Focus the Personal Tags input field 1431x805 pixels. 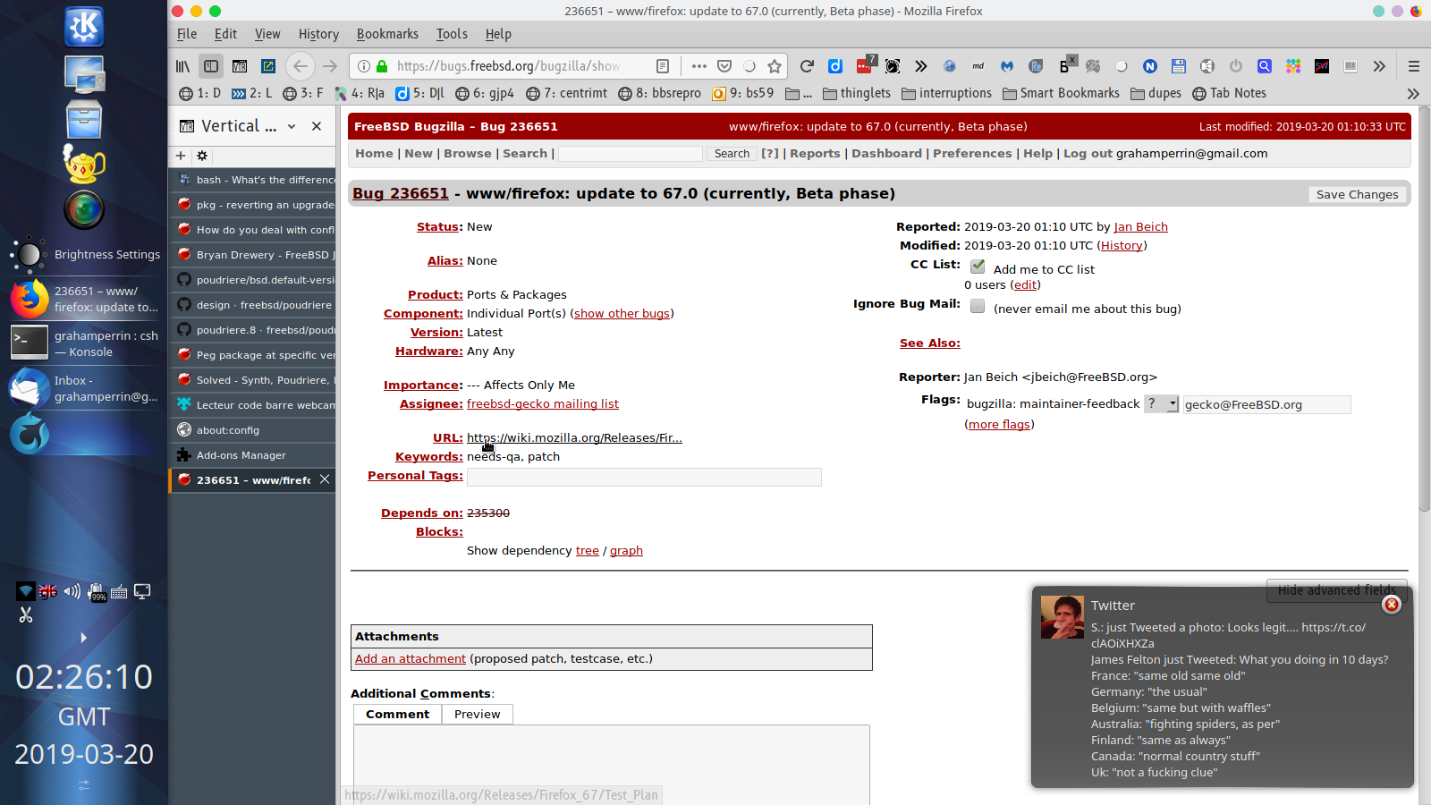coord(644,477)
